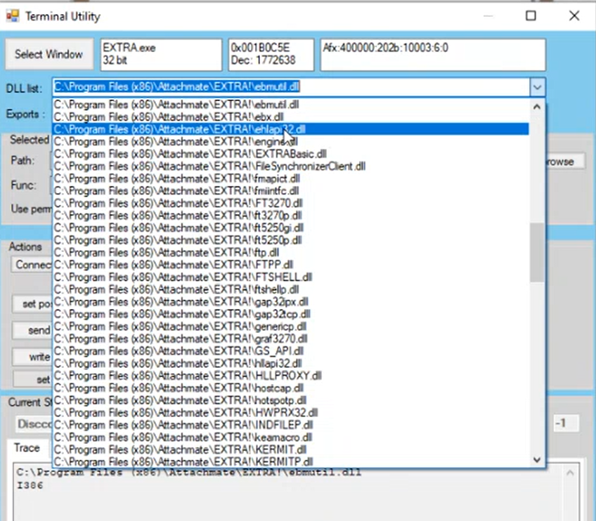Choose graf3270.dll entry
This screenshot has height=521, width=596.
[x=290, y=338]
